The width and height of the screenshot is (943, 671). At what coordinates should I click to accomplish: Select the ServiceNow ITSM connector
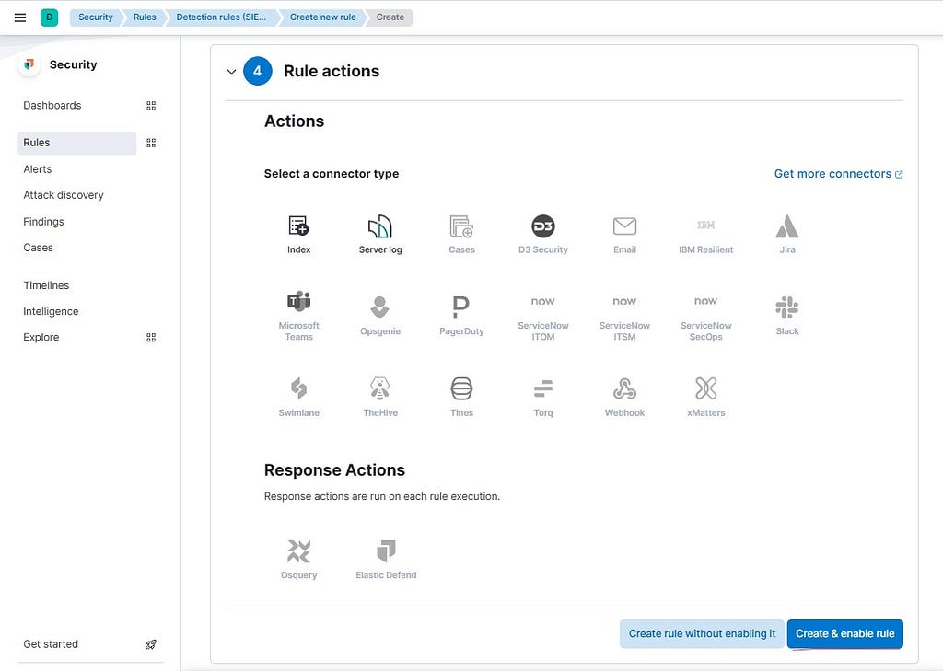625,317
